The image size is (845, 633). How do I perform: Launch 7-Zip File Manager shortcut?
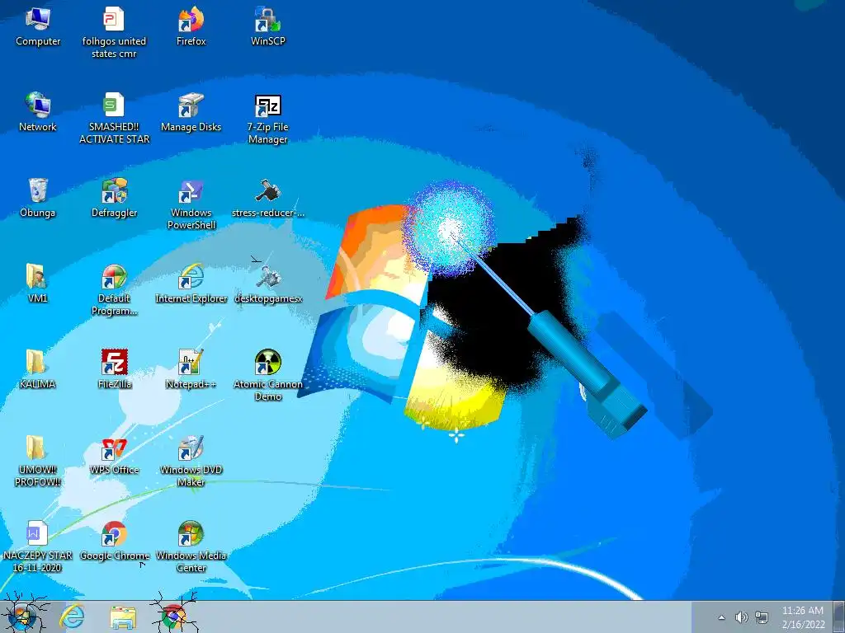point(268,119)
